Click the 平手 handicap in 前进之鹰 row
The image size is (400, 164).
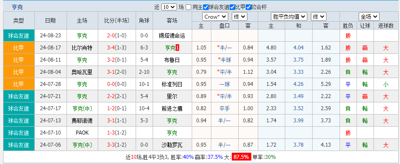pyautogui.click(x=224, y=108)
